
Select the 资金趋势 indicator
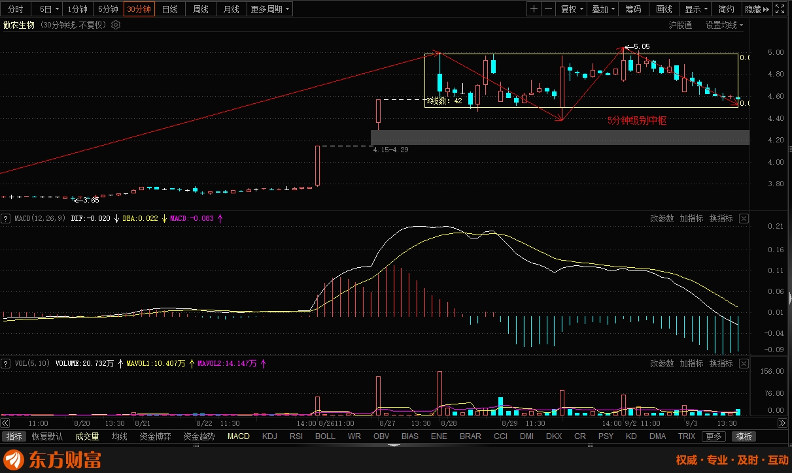point(199,436)
